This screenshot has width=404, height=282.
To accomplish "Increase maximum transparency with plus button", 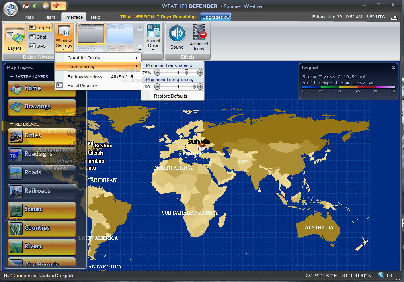I will (200, 86).
